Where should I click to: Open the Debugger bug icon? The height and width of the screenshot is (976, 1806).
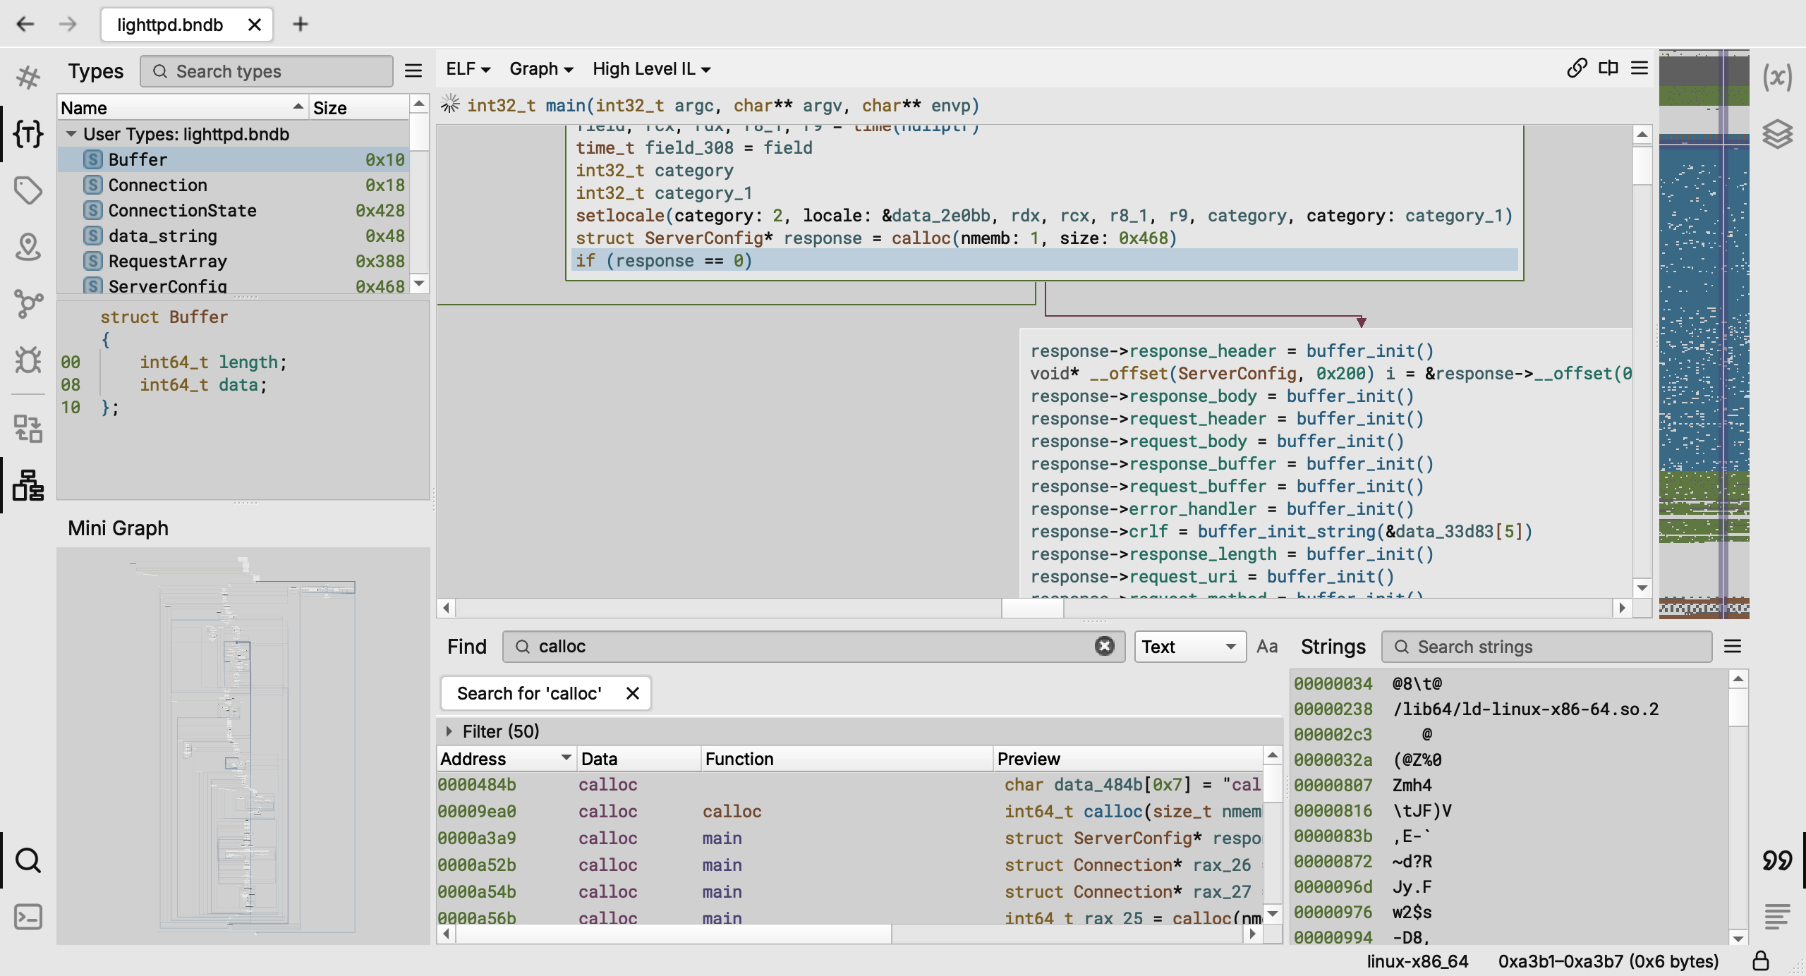pyautogui.click(x=28, y=360)
